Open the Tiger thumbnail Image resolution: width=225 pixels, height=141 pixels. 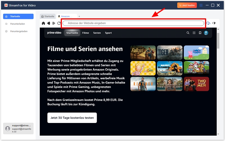(x=170, y=52)
